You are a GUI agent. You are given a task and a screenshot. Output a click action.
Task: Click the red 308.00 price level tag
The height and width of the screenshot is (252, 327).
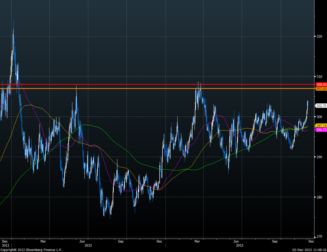tap(320, 84)
